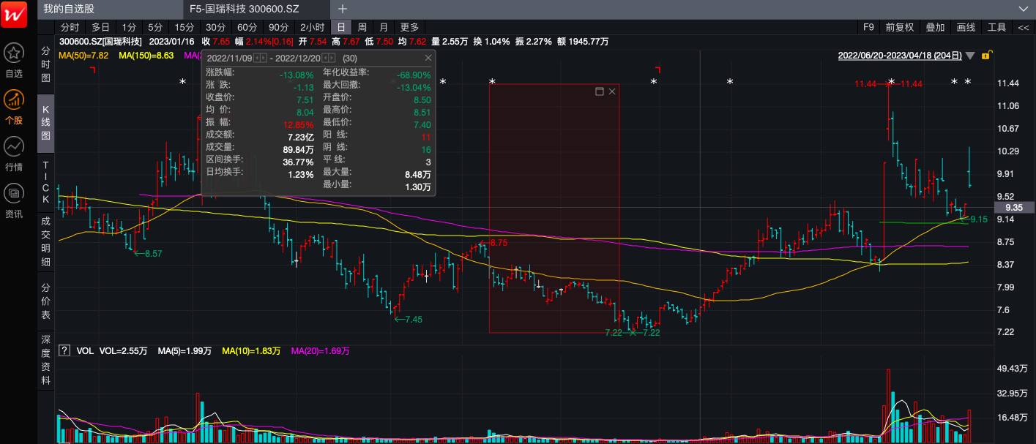Click the 9.35 current price tag

(1013, 208)
